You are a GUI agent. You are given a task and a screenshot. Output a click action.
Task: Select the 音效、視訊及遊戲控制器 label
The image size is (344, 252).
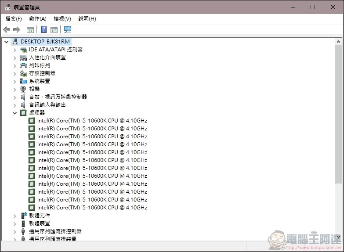click(58, 97)
